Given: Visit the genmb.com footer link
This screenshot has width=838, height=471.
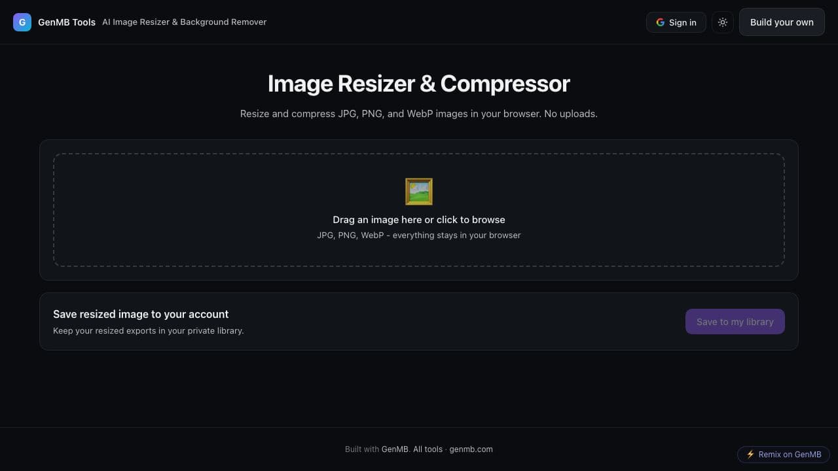Looking at the screenshot, I should [x=471, y=449].
